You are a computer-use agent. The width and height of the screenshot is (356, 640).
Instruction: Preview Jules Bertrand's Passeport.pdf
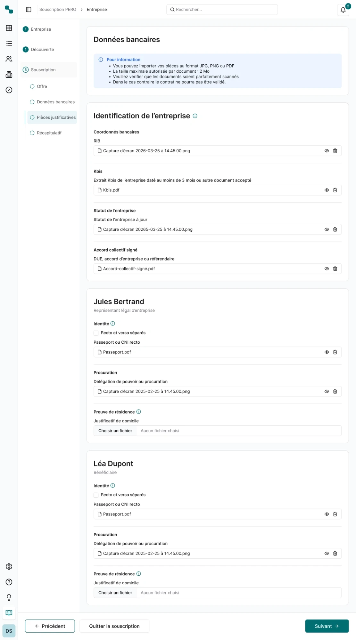tap(327, 352)
